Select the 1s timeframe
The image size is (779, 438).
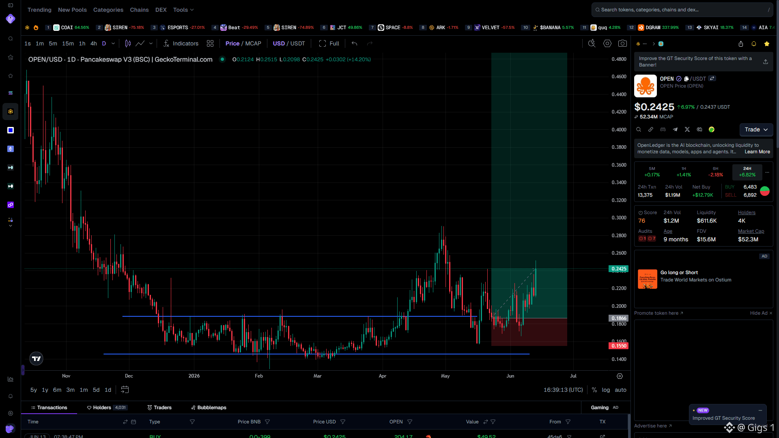pos(28,43)
